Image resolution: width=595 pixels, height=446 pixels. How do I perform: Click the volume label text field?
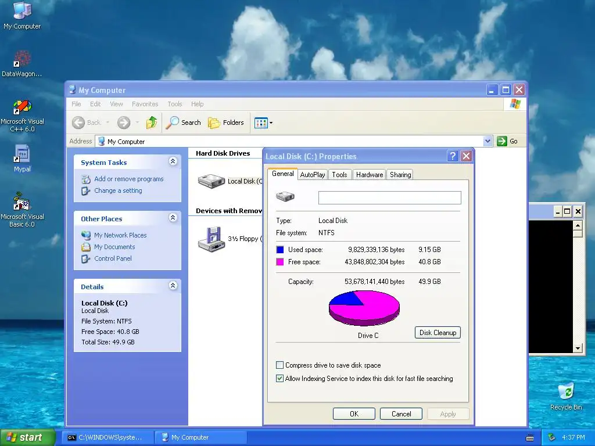(x=390, y=197)
